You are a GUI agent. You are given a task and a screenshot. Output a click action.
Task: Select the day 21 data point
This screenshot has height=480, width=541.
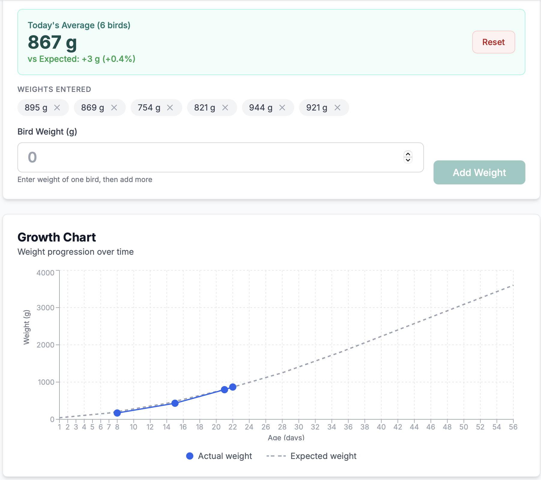tap(224, 390)
